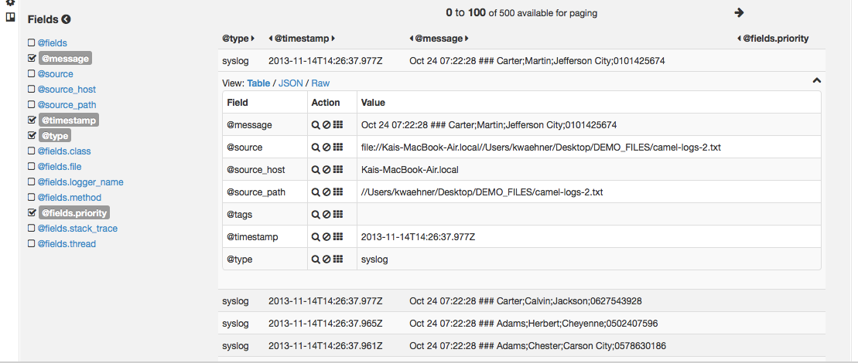Enable the @source_host field checkbox

(32, 90)
